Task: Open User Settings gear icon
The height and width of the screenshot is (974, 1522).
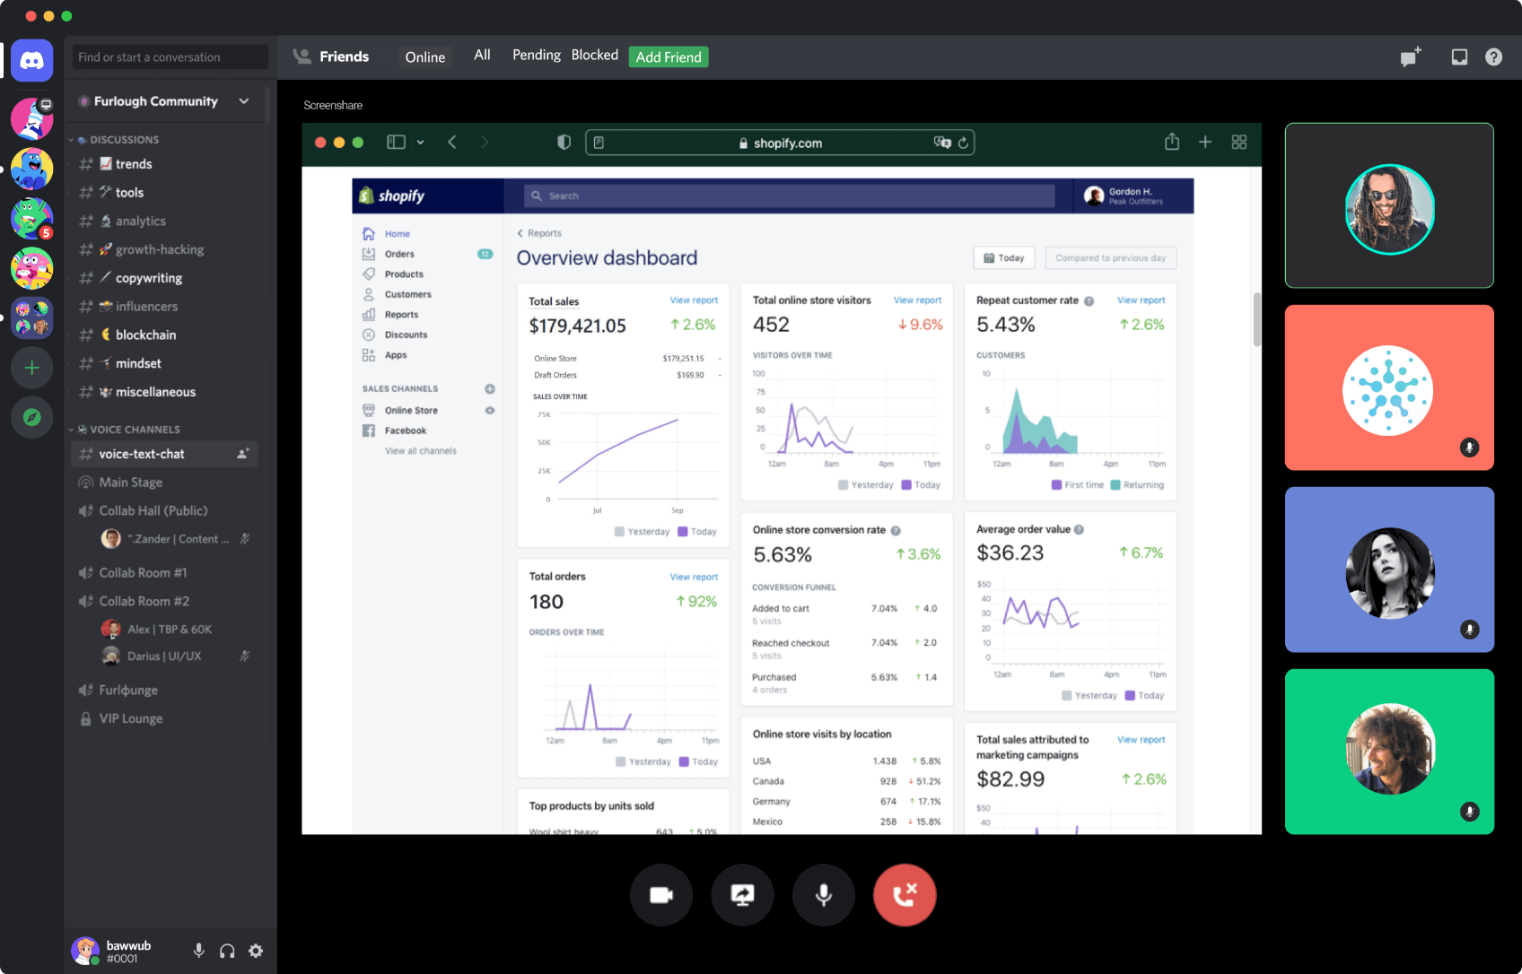Action: (x=256, y=951)
